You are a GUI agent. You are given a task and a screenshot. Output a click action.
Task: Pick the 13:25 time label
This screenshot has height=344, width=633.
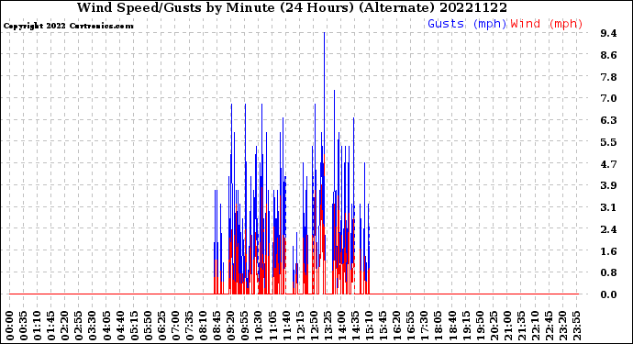pos(327,326)
